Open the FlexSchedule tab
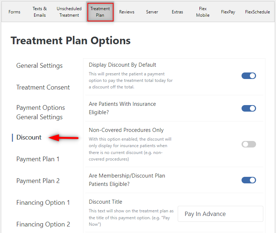 (x=258, y=12)
